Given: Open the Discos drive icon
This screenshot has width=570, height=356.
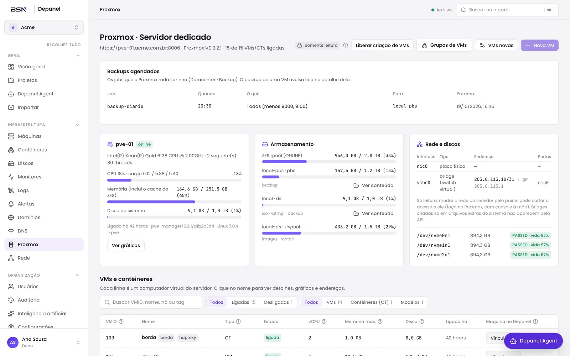Looking at the screenshot, I should point(11,163).
